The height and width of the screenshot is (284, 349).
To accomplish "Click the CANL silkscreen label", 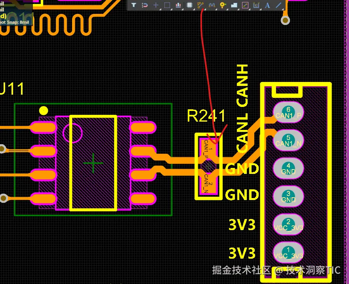I will coord(242,132).
